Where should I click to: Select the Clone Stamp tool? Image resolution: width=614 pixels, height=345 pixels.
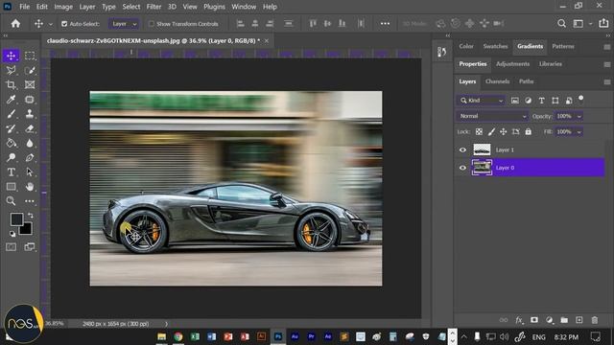30,114
